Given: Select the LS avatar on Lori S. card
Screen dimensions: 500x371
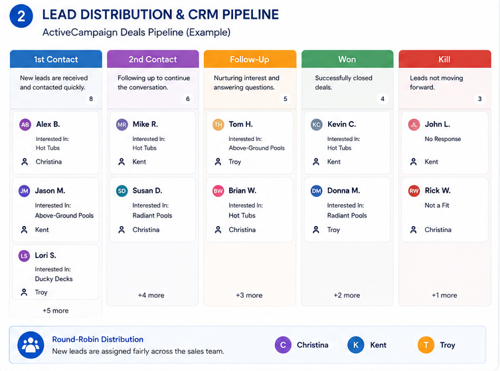Looking at the screenshot, I should pyautogui.click(x=24, y=256).
